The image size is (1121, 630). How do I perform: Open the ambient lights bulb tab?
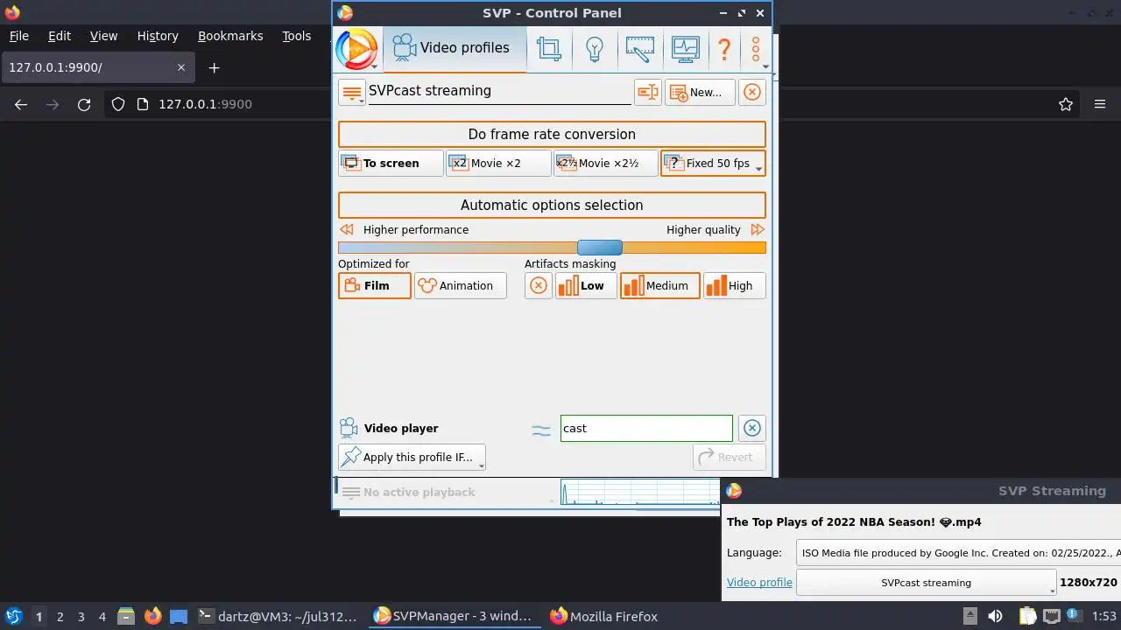(595, 48)
